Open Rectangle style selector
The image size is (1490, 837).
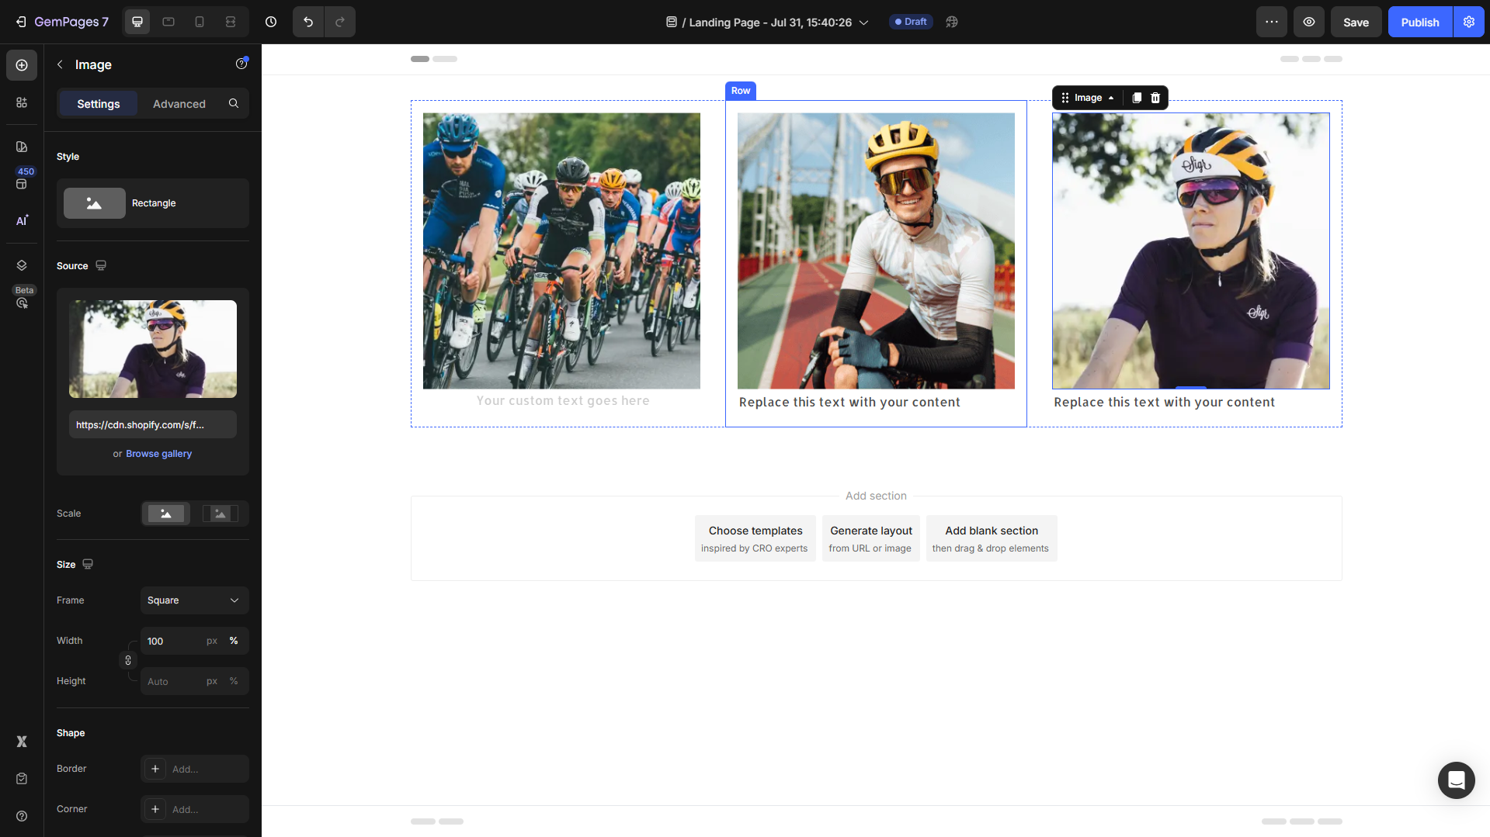[x=153, y=203]
